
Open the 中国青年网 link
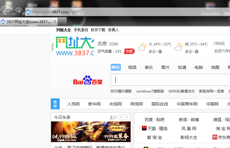(187, 104)
